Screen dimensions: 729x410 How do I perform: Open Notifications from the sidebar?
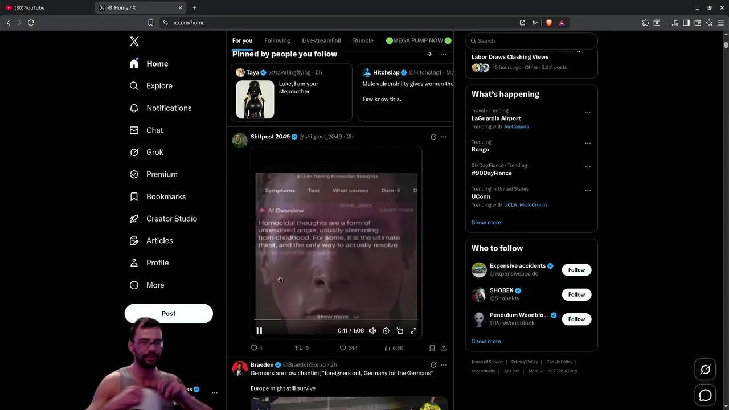tap(161, 108)
